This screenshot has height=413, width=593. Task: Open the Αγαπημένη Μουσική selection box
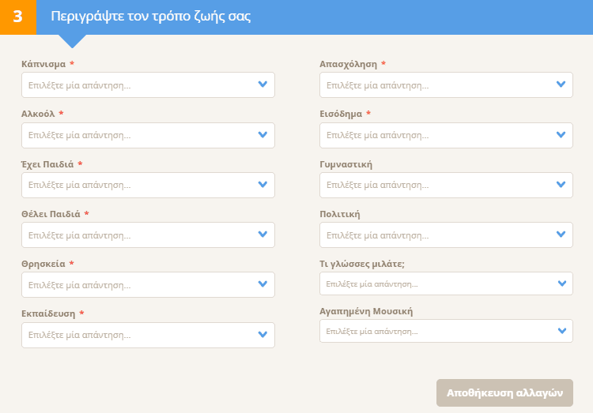click(446, 331)
